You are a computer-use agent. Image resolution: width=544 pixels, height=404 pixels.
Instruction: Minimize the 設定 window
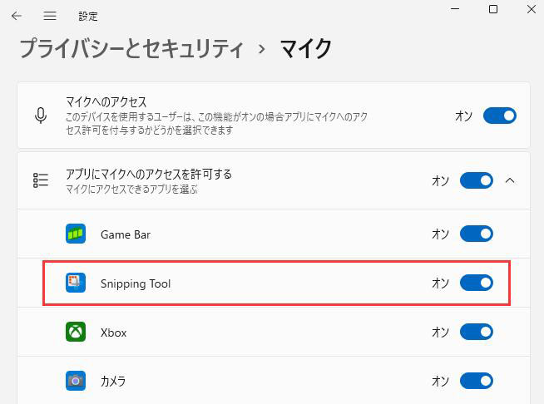coord(456,9)
